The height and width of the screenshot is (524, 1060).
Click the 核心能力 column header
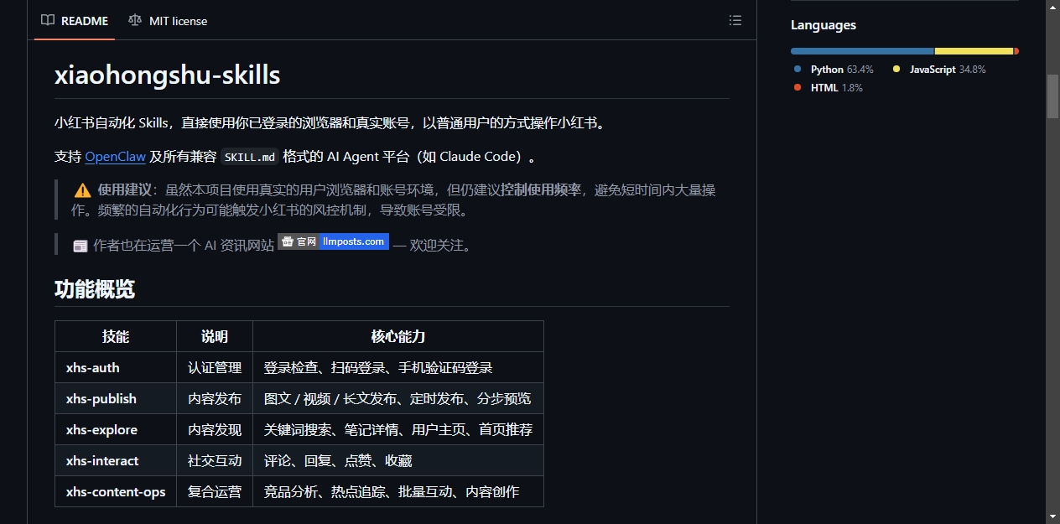point(398,336)
